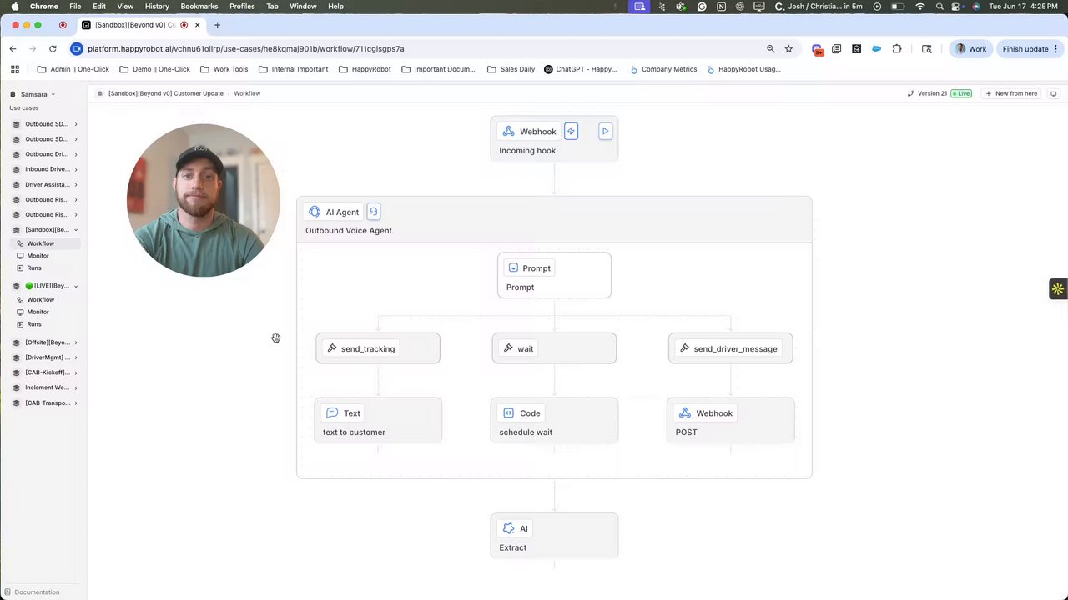Click the lightning icon on Webhook node
Image resolution: width=1068 pixels, height=600 pixels.
[x=571, y=131]
